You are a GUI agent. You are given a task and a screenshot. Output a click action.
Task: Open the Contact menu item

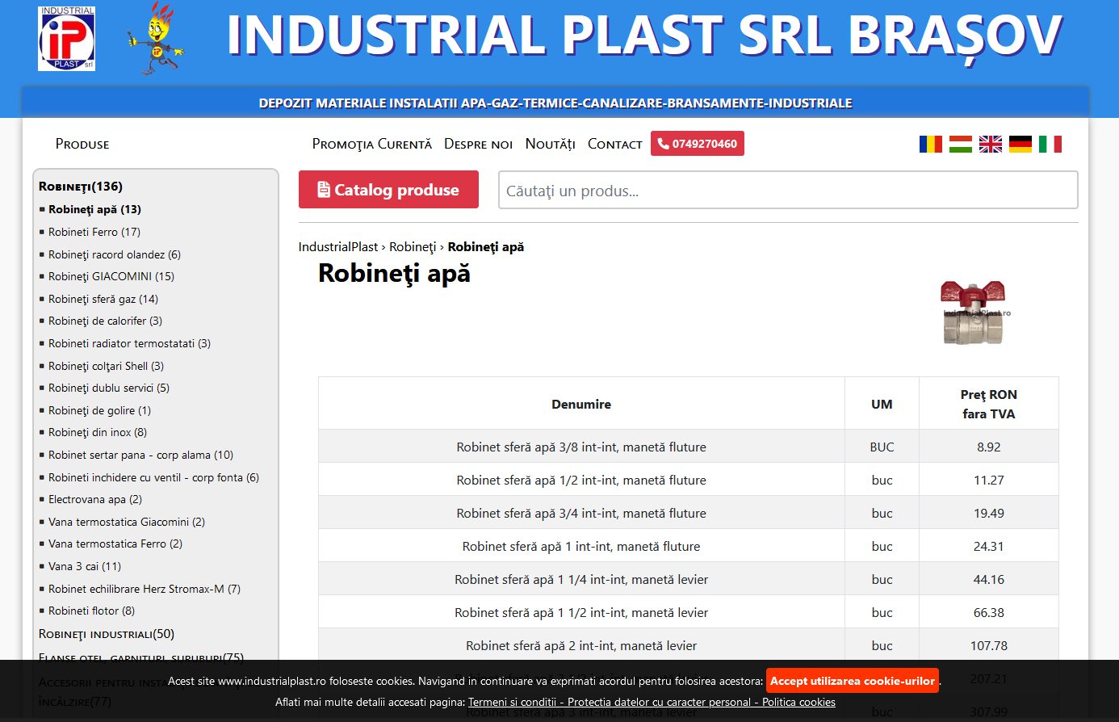(615, 144)
